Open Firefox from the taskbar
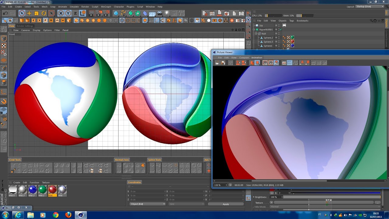 (x=68, y=215)
